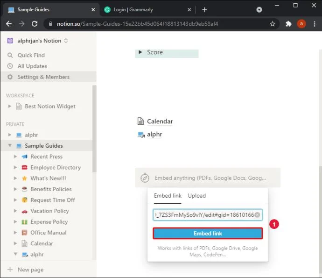Viewport: 322px width, 278px height.
Task: Expand the What's New!!! page
Action: pos(15,178)
